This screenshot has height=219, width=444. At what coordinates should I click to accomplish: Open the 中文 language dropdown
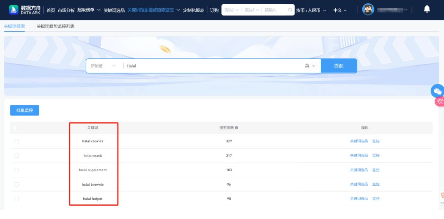click(339, 10)
